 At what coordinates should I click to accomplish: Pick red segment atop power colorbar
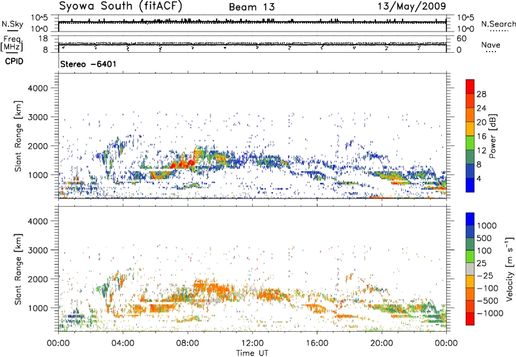click(x=470, y=87)
